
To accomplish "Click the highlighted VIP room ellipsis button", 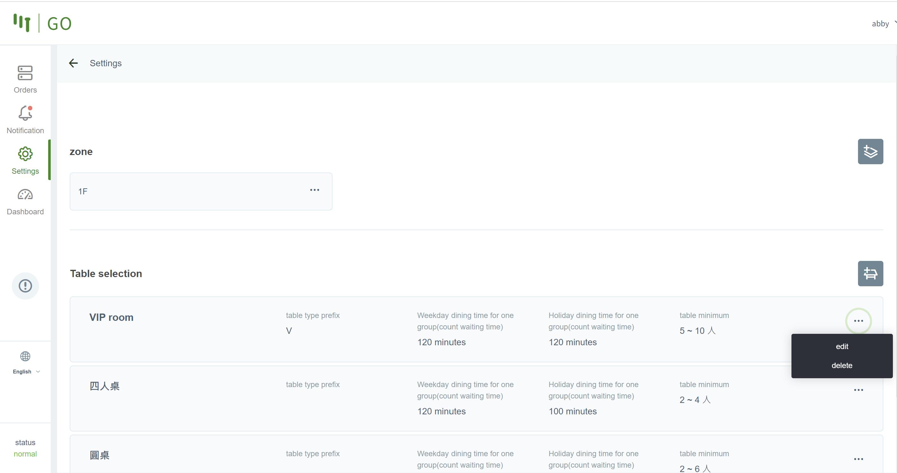I will 858,321.
